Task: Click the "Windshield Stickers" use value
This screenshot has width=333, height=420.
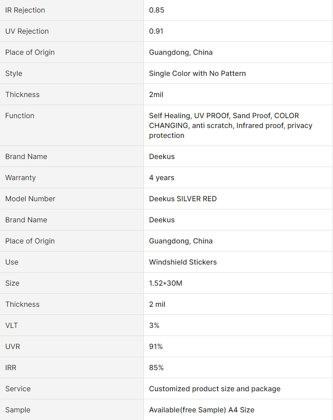Action: click(x=183, y=262)
